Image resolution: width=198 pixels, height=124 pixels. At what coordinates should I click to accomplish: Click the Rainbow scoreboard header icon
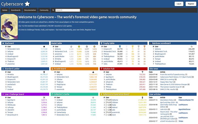[150, 43]
